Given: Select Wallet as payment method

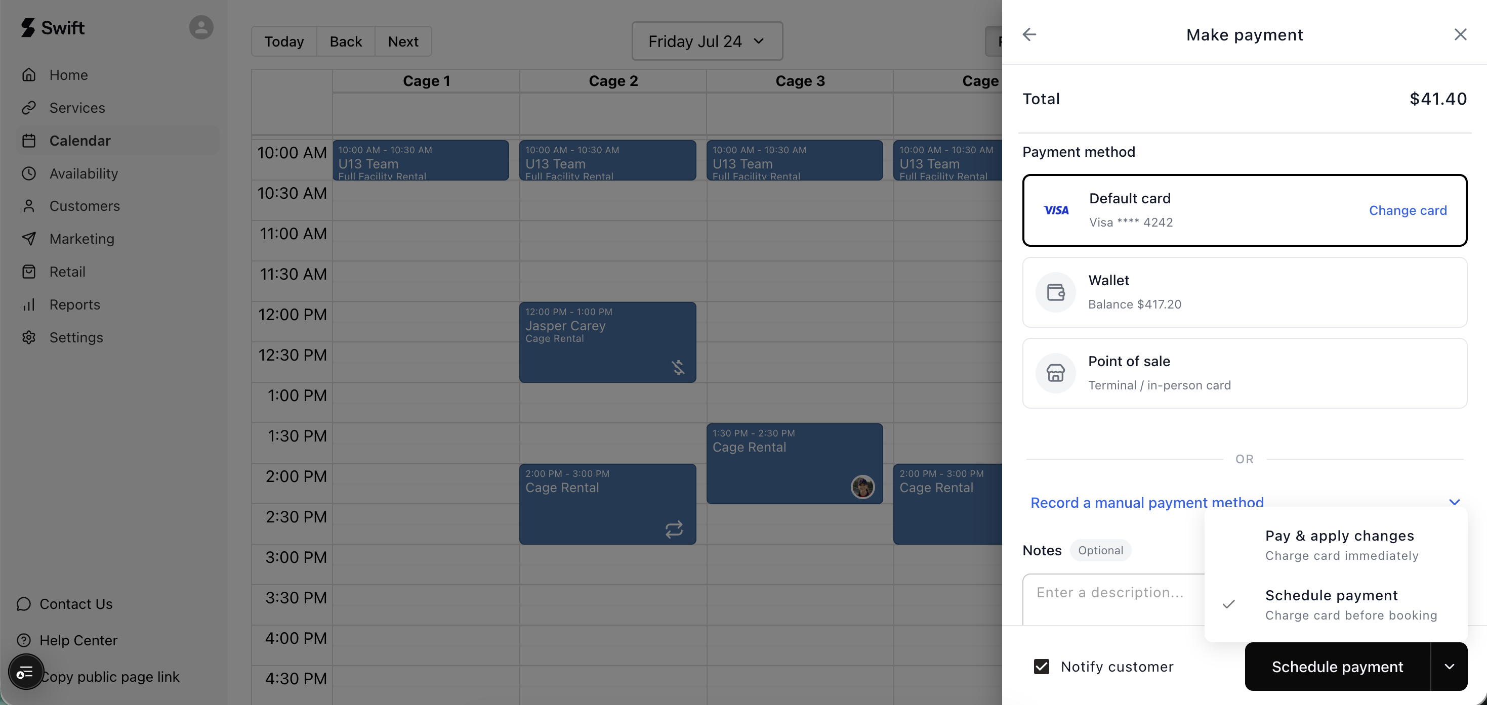Looking at the screenshot, I should (x=1245, y=292).
